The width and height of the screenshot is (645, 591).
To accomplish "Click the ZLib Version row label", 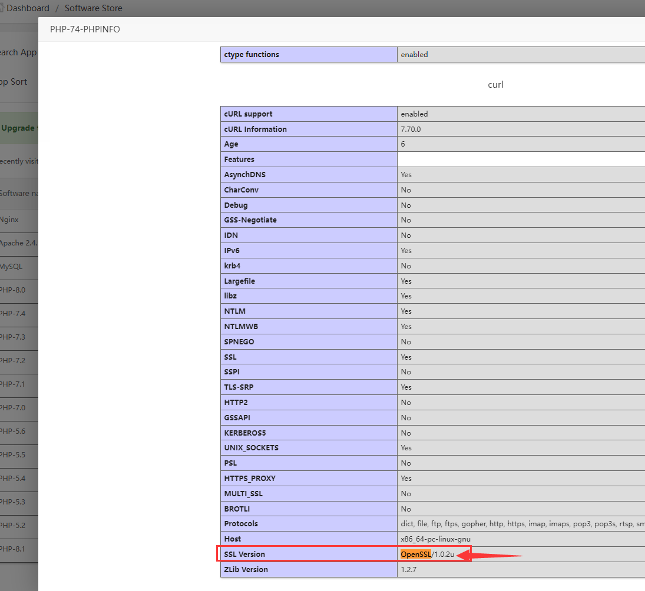I will (x=246, y=570).
